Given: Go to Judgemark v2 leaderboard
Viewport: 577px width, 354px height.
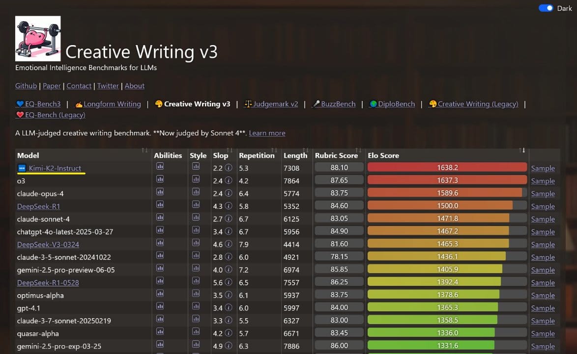Looking at the screenshot, I should [271, 104].
